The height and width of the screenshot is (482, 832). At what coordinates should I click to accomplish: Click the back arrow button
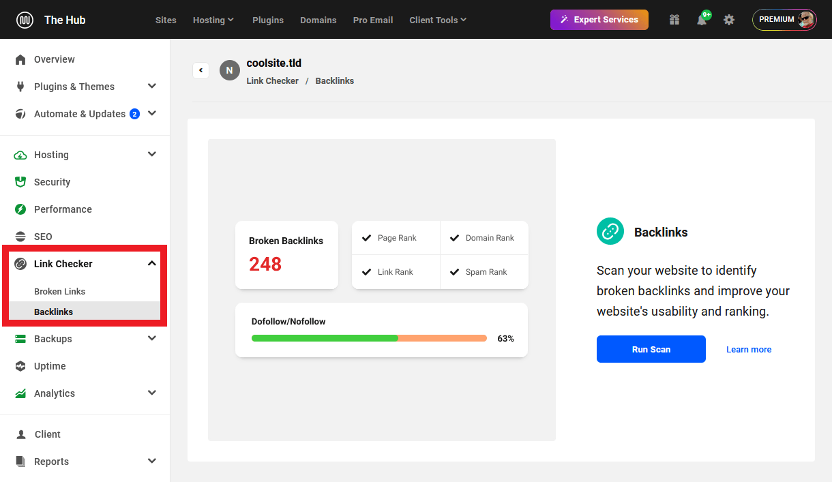tap(200, 70)
